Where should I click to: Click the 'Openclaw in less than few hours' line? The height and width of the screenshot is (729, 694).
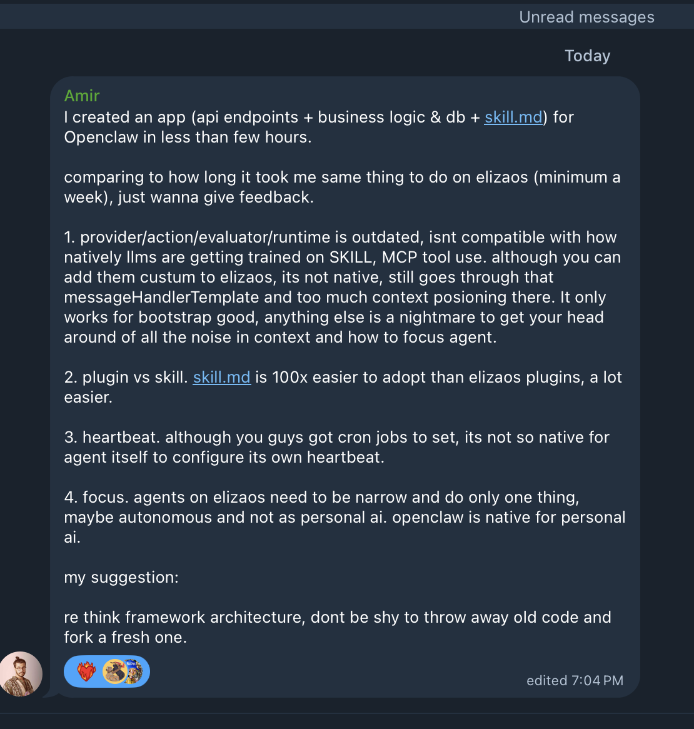click(188, 137)
